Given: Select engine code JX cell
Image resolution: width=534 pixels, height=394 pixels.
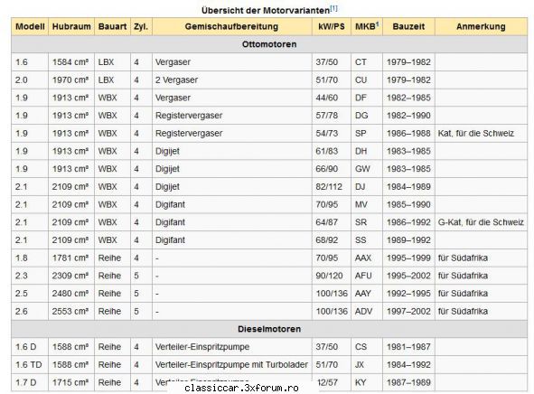Looking at the screenshot, I should click(x=367, y=365).
